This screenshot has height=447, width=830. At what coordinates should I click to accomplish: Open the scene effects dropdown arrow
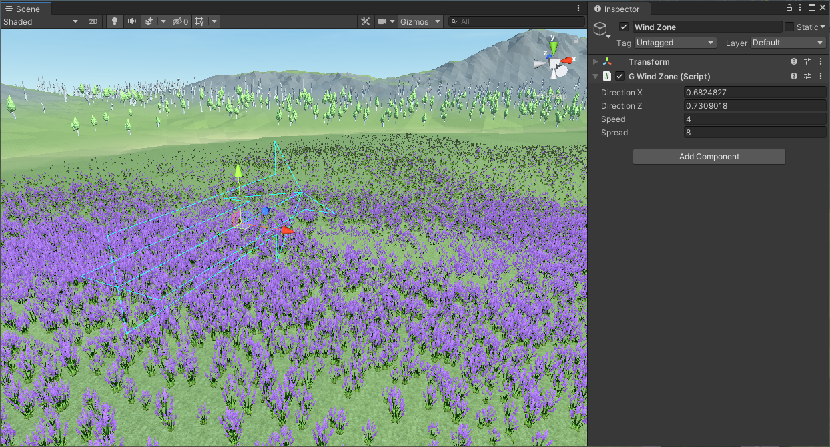pyautogui.click(x=163, y=21)
